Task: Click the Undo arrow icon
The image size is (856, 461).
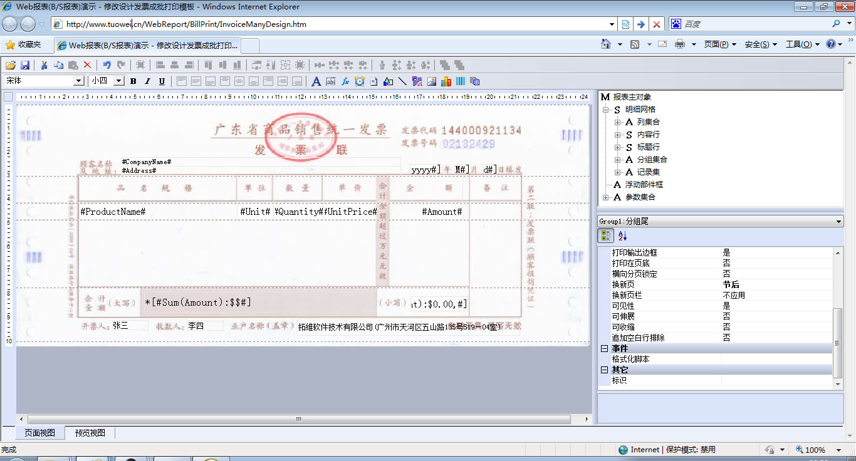Action: tap(107, 65)
